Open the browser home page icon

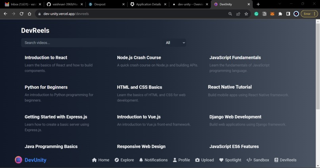[29, 14]
